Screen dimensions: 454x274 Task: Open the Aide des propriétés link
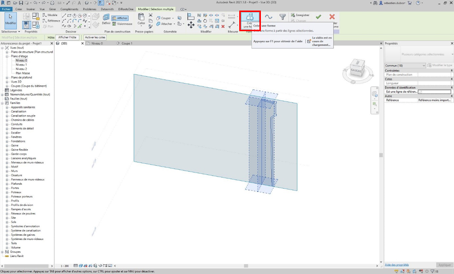397,264
